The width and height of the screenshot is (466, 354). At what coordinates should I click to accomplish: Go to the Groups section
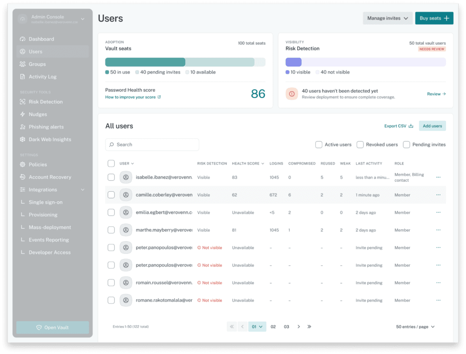[39, 64]
